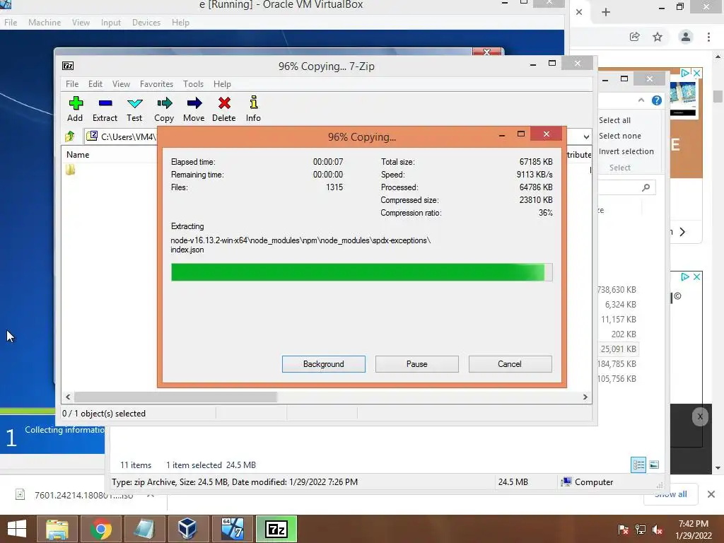Click Select all in Explorer ribbon
This screenshot has width=724, height=543.
[614, 120]
